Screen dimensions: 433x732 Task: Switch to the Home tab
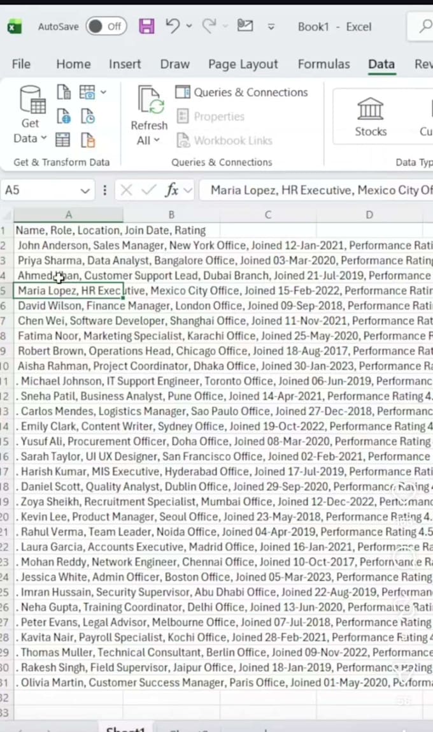pos(73,64)
